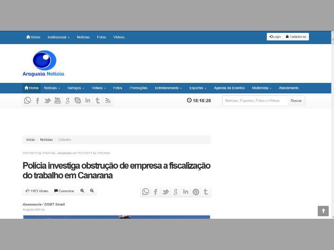Open Notícias in the top bar
Viewport: 334px width, 250px height.
[x=83, y=37]
